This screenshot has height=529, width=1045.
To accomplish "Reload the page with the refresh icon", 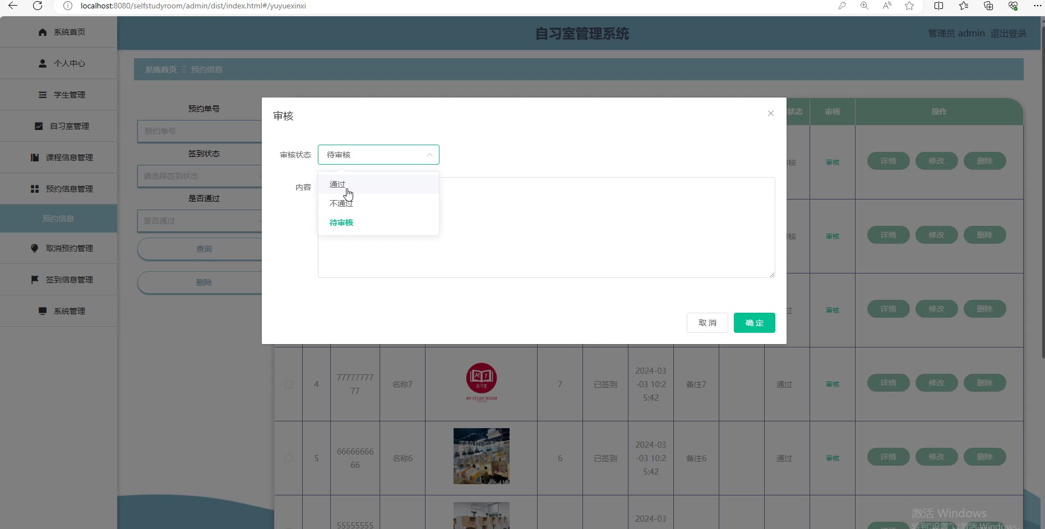I will coord(38,6).
